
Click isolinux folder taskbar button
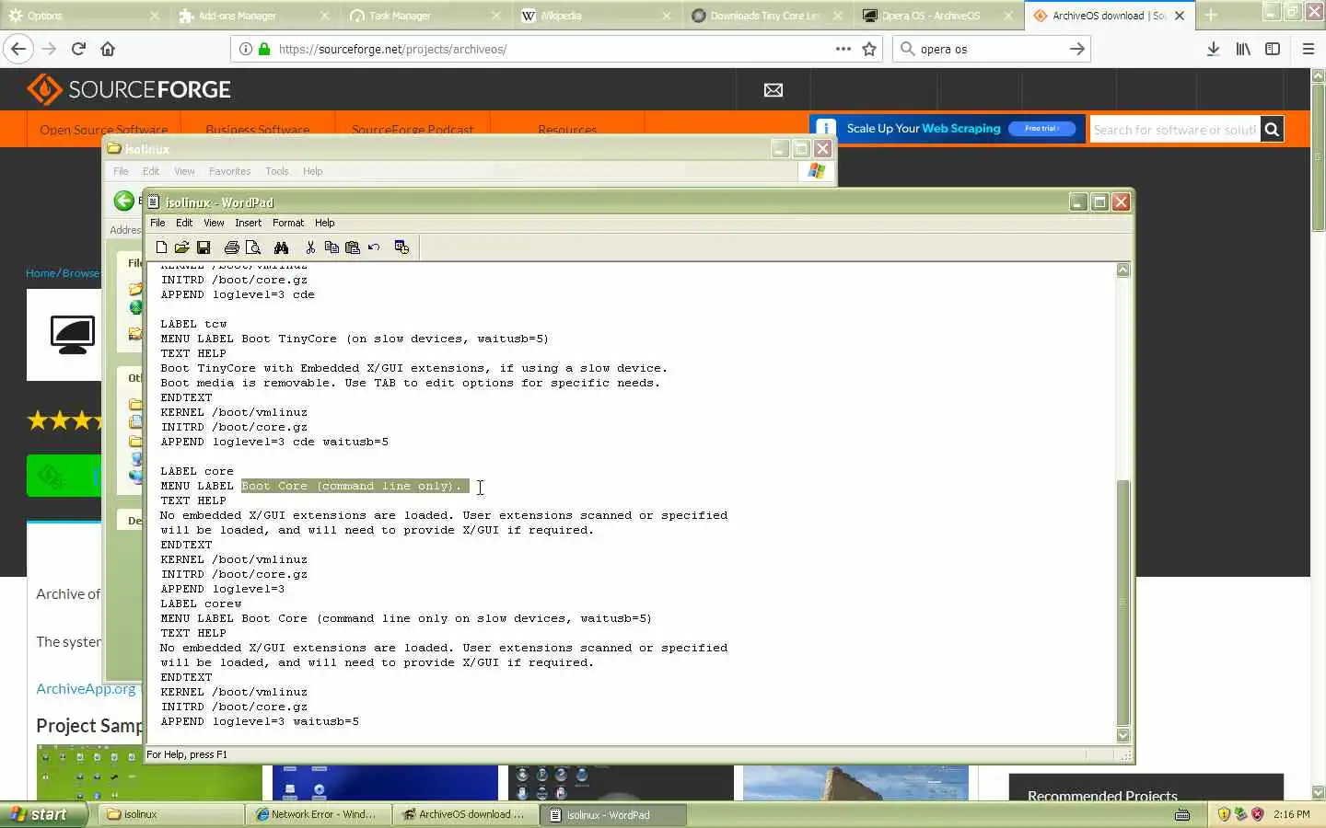coord(170,814)
